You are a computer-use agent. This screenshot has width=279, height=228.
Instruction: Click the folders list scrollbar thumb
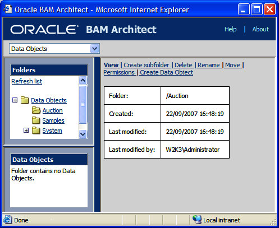[83, 104]
